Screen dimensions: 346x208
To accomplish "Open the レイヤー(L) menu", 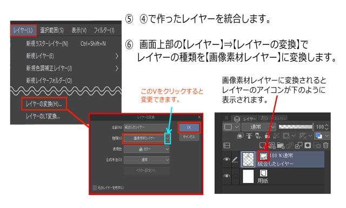I will (x=23, y=30).
